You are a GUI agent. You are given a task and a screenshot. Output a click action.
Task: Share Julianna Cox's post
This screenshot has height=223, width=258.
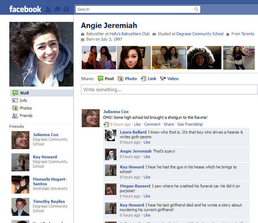[169, 125]
